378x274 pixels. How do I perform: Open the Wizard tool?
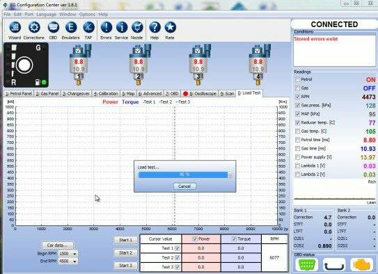pyautogui.click(x=15, y=27)
